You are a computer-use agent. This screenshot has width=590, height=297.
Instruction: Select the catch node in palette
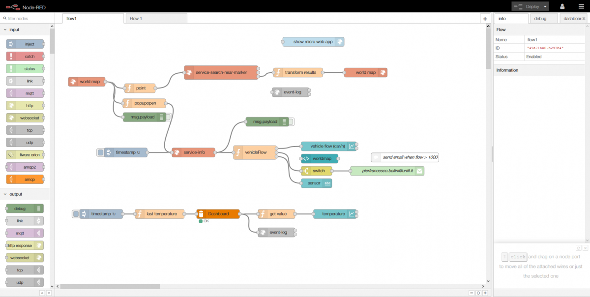click(x=25, y=57)
